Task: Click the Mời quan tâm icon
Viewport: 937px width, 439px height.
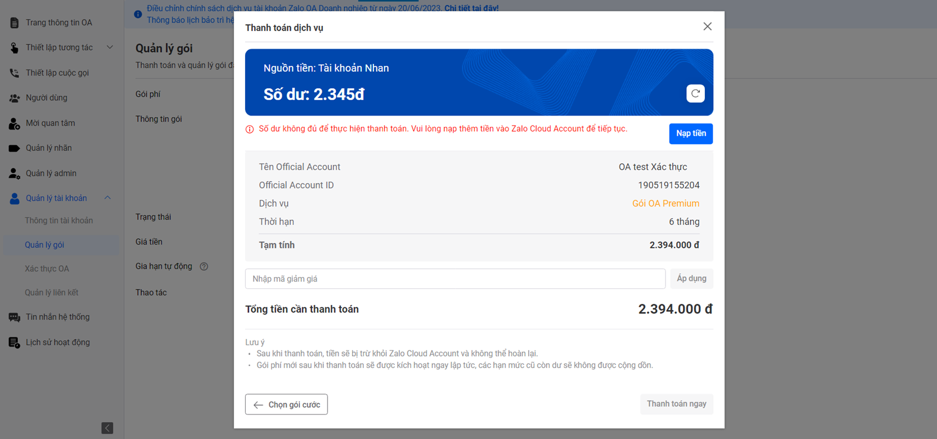Action: point(14,123)
